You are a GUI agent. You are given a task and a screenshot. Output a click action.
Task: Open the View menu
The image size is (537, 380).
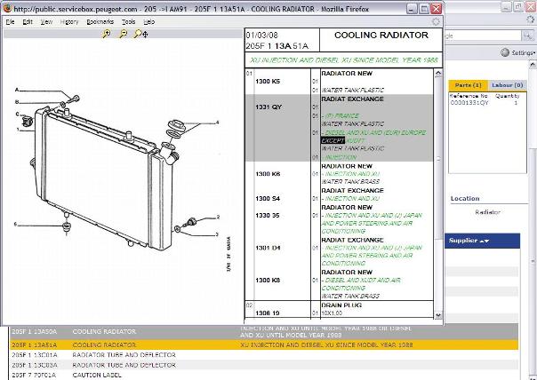tap(46, 22)
